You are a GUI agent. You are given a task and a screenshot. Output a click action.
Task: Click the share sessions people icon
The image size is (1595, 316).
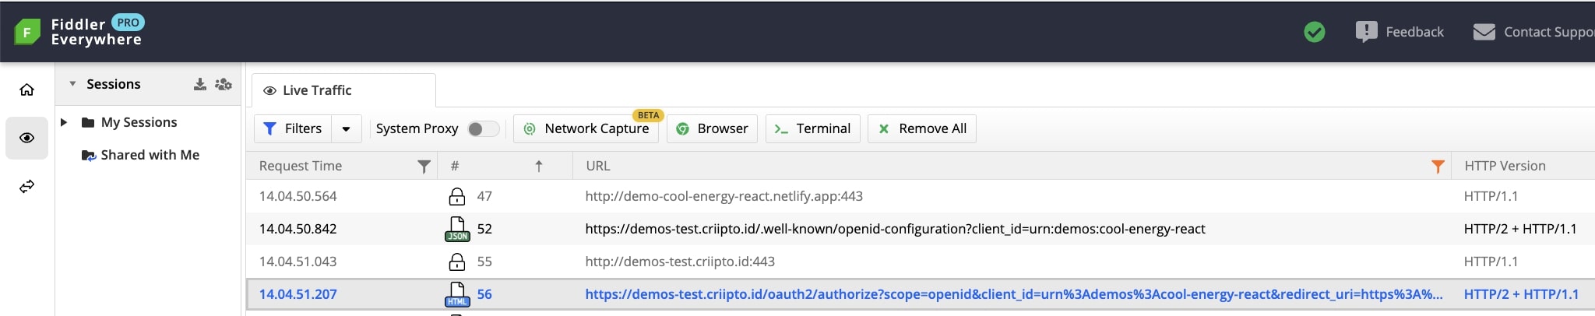[224, 84]
